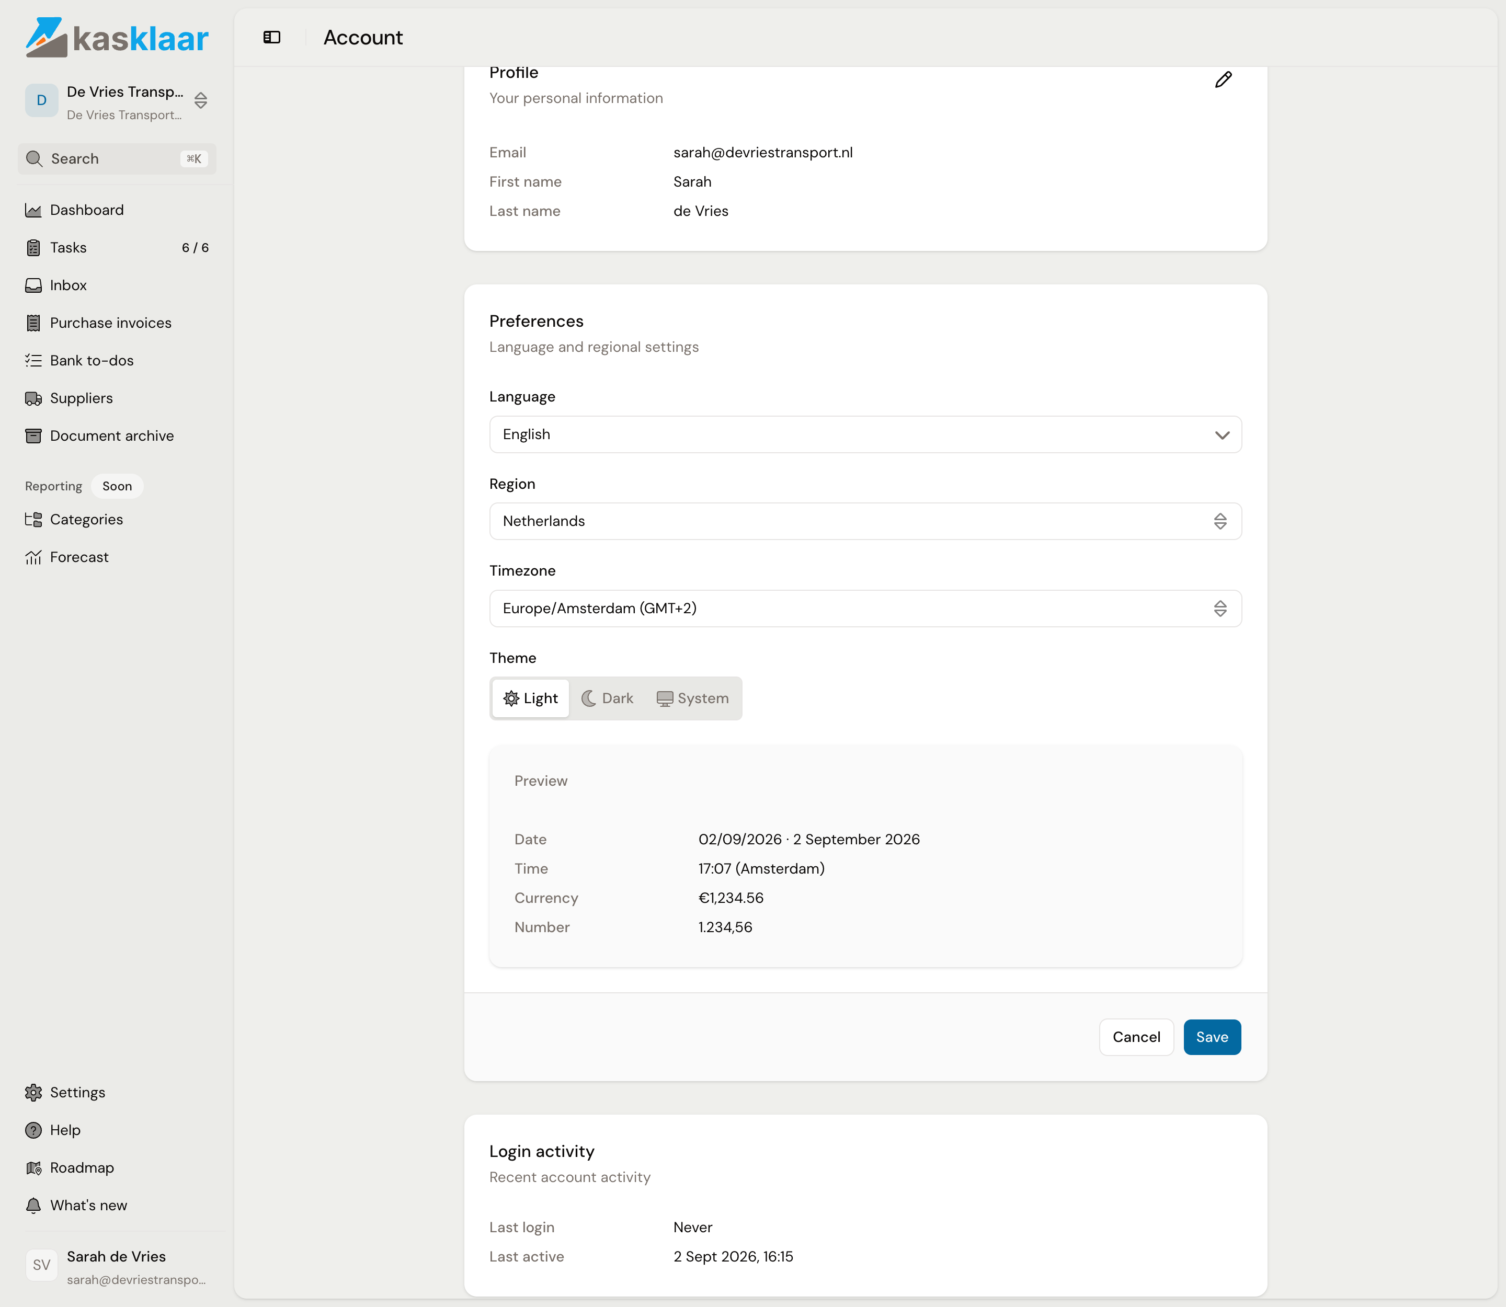Go to Purchase invoices in sidebar
Viewport: 1506px width, 1307px height.
[117, 323]
